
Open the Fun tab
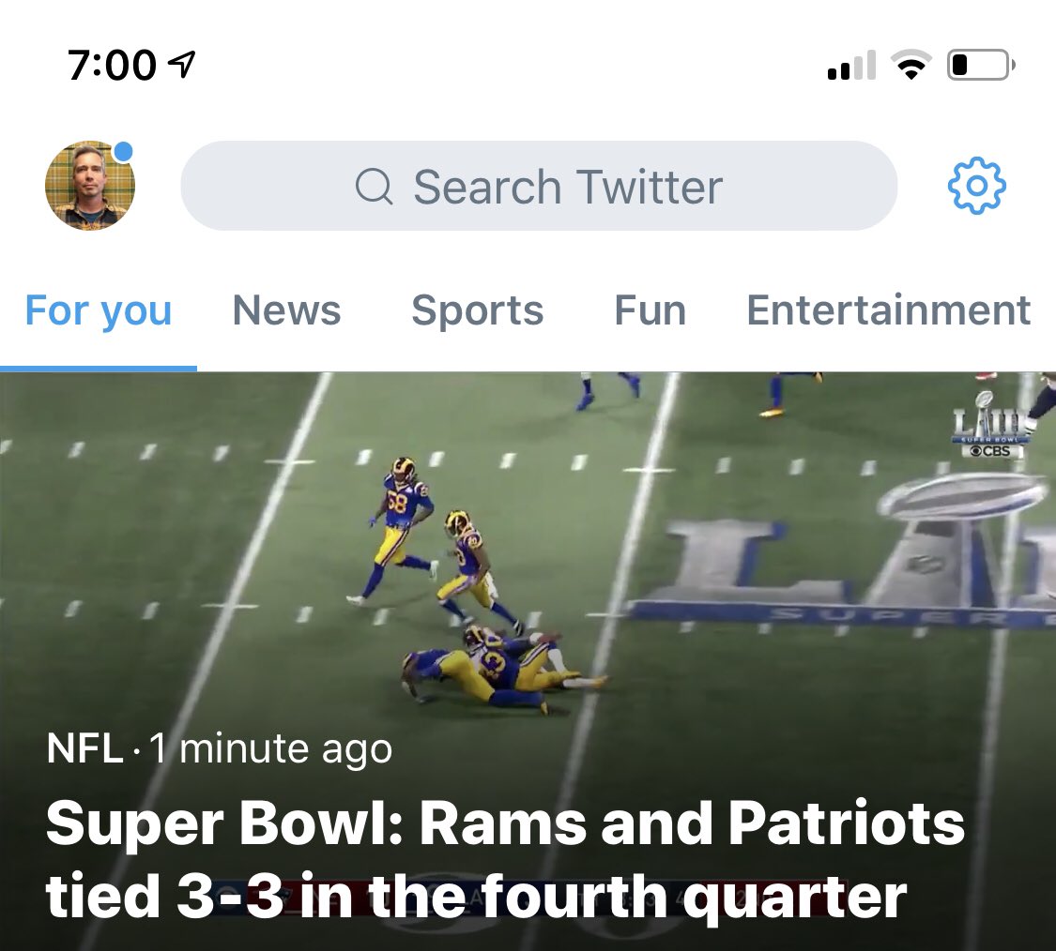pyautogui.click(x=650, y=310)
